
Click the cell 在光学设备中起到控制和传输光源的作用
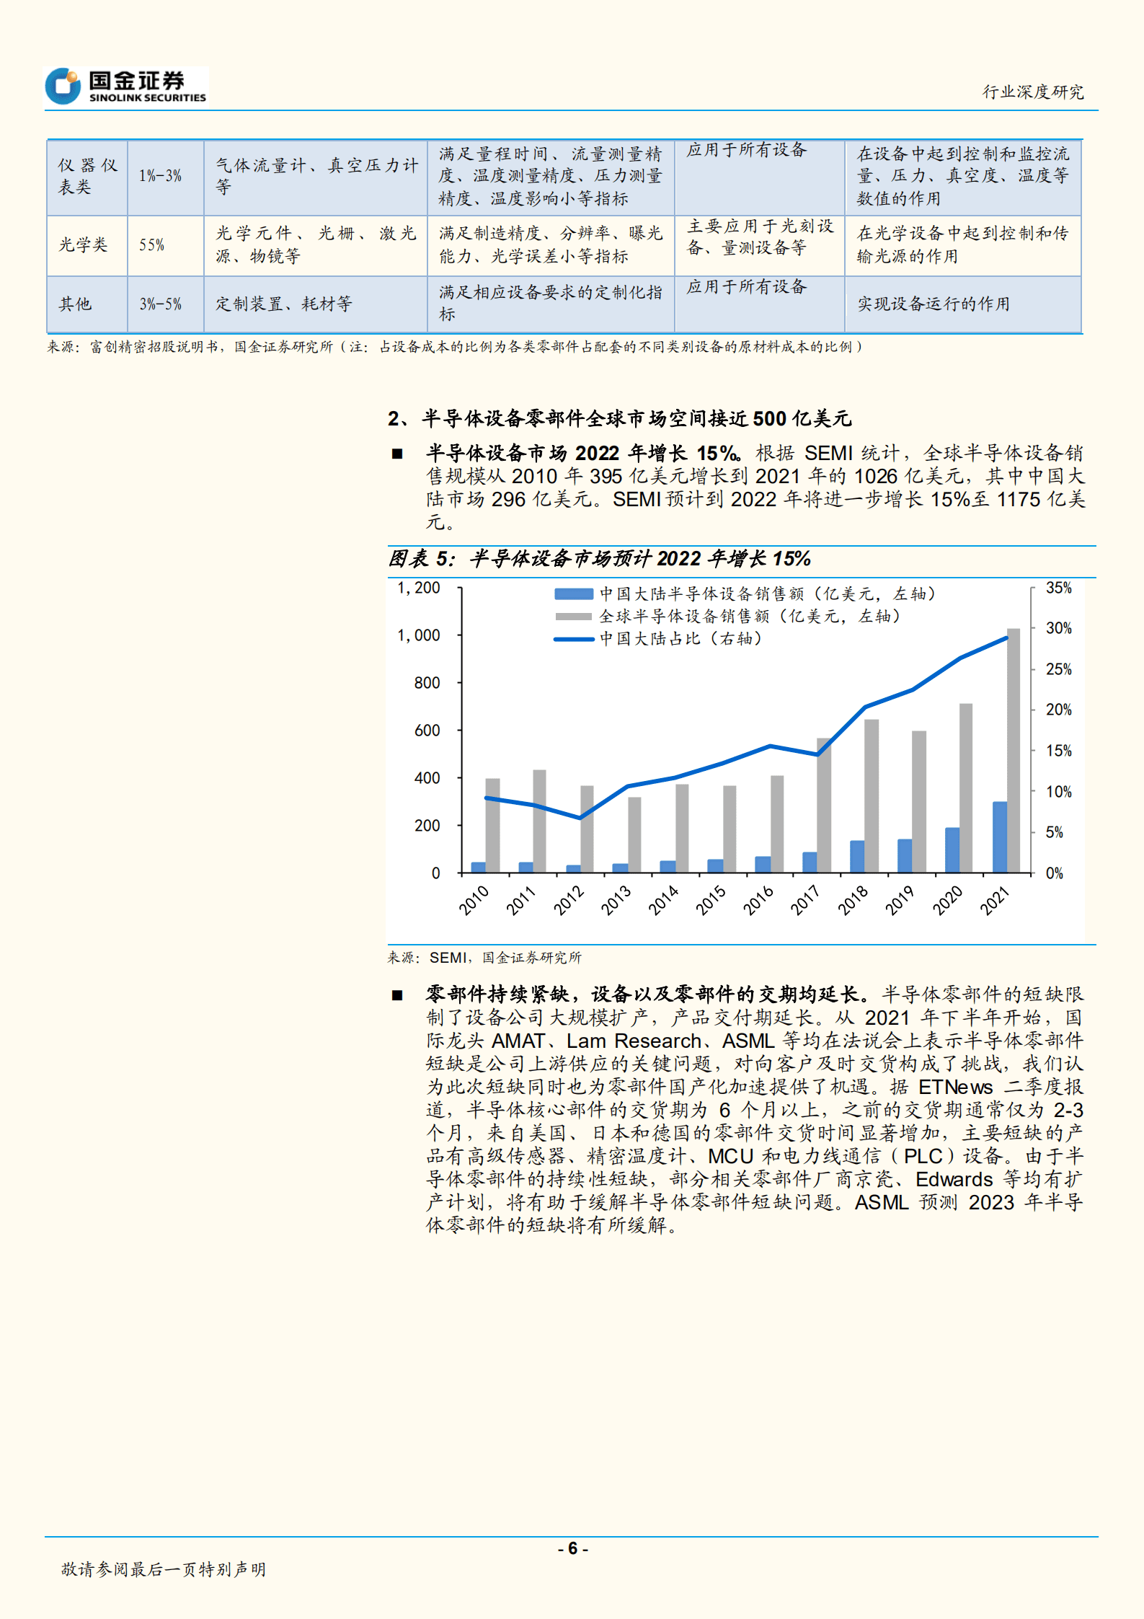coord(963,245)
